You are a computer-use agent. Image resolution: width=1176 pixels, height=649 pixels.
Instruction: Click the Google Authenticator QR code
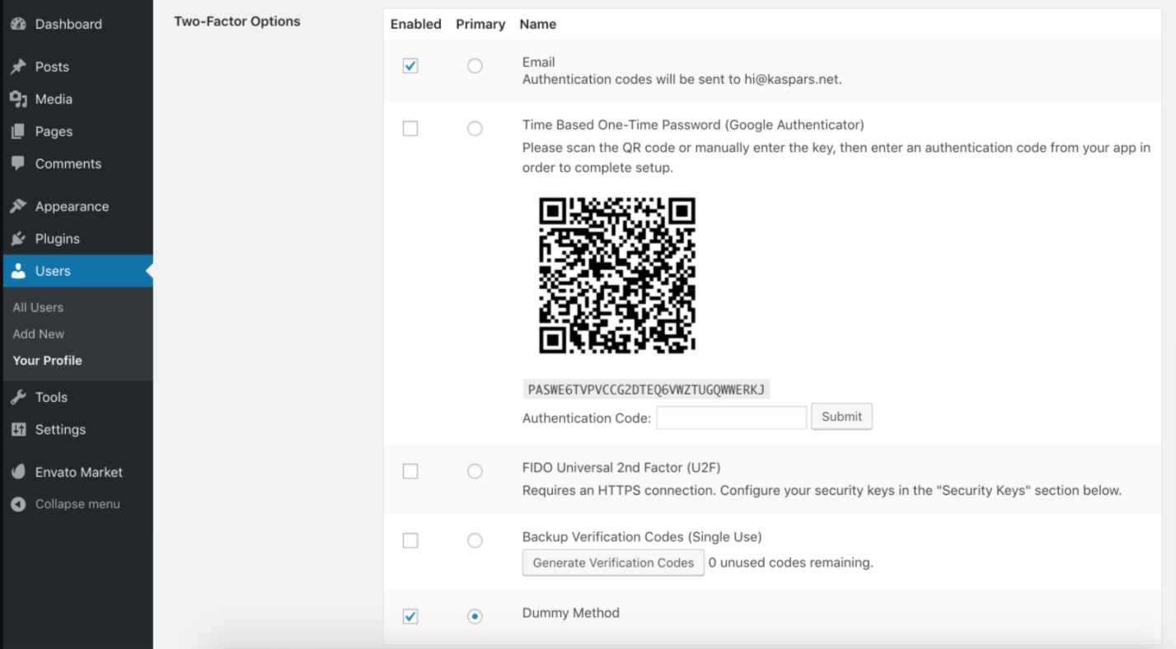tap(617, 275)
